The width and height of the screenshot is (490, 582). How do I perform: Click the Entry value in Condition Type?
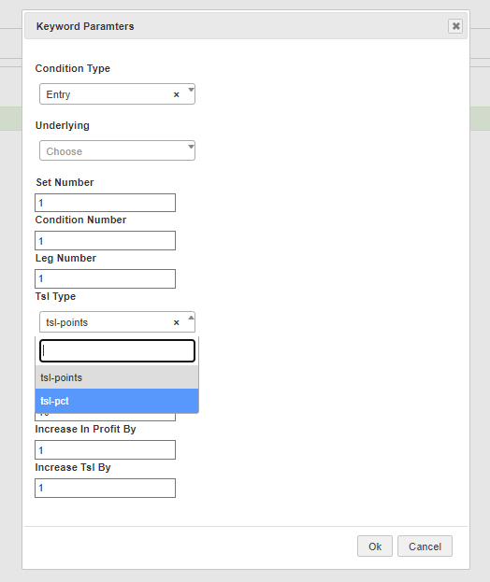pyautogui.click(x=58, y=94)
